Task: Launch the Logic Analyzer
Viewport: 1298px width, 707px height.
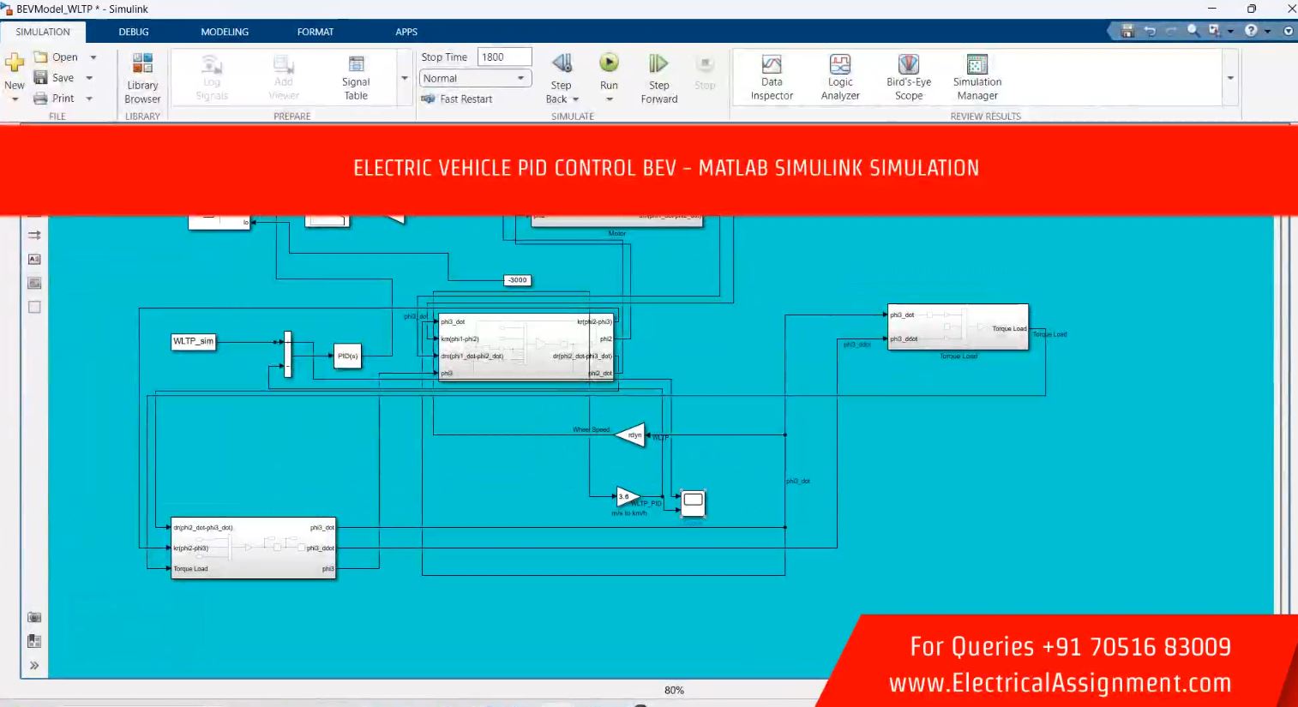Action: (x=840, y=77)
